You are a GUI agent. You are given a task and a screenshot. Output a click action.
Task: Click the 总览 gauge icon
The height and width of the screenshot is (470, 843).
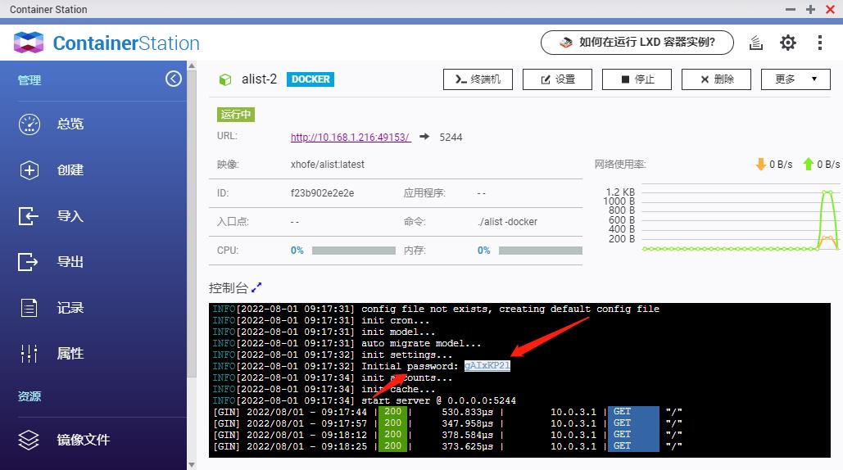[29, 124]
